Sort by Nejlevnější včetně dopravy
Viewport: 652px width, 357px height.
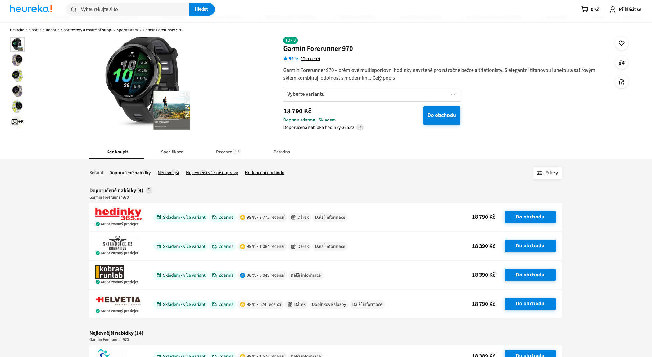212,173
